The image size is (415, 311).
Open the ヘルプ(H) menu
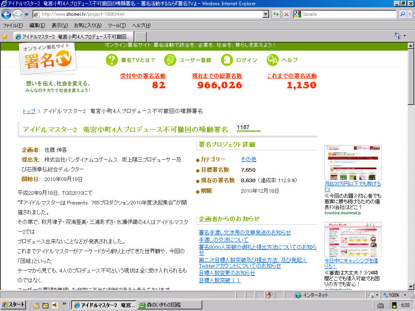click(x=141, y=26)
